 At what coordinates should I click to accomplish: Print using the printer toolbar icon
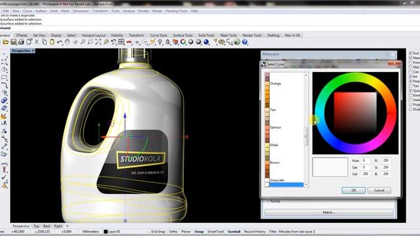point(21,42)
